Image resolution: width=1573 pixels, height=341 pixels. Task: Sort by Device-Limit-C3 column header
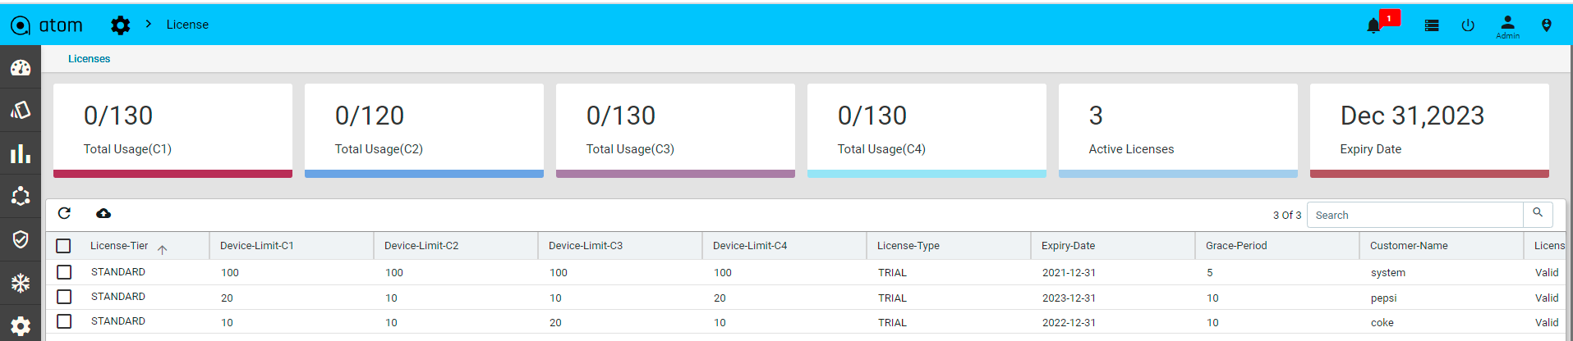click(x=586, y=246)
